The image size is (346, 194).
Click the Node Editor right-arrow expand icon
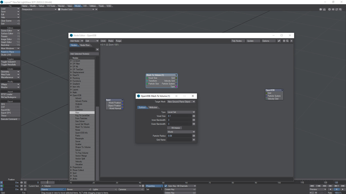291,41
